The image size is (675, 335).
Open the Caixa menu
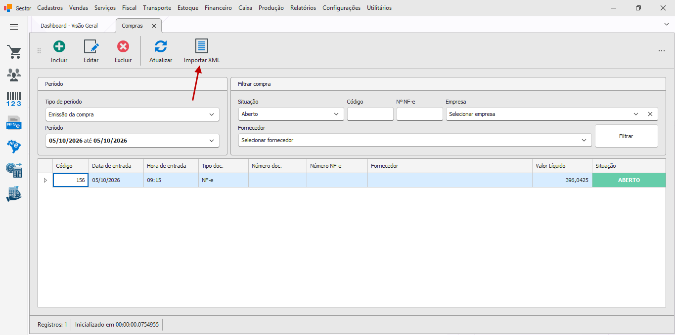[x=245, y=8]
